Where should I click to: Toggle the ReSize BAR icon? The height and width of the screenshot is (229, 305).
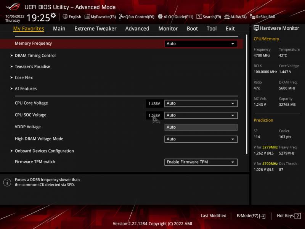pyautogui.click(x=252, y=17)
